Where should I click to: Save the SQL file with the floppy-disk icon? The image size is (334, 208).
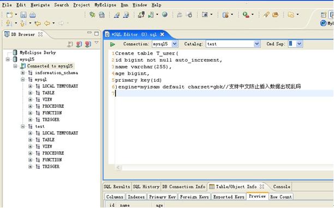click(x=23, y=15)
